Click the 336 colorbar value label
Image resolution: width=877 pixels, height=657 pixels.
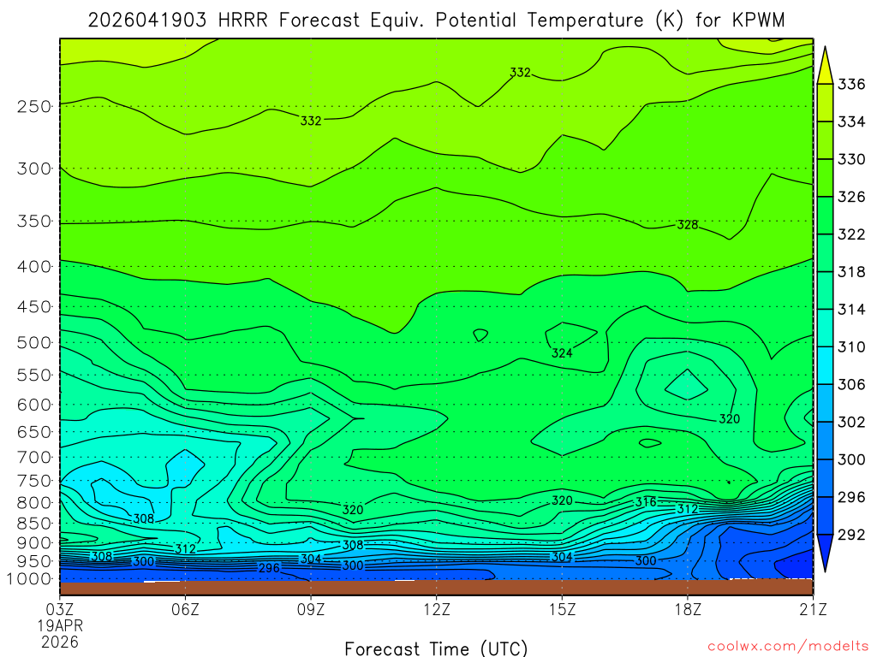851,85
